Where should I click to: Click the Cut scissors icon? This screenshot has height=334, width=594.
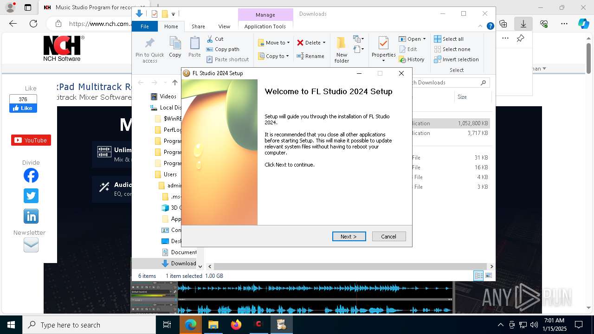pos(210,39)
